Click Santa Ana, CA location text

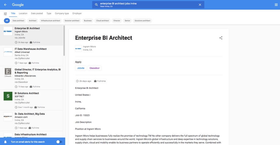22,55
